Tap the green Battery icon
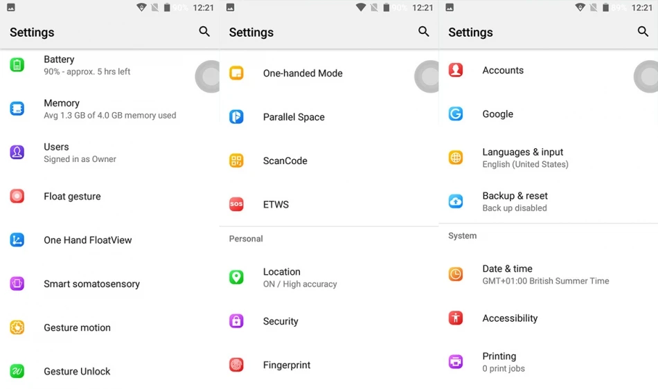658x389 pixels. click(17, 65)
